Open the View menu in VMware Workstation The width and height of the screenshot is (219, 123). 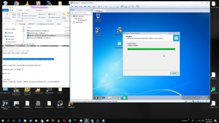pyautogui.click(x=81, y=6)
